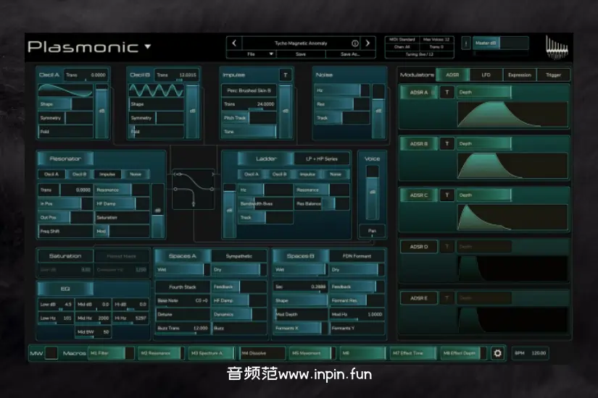Switch to Expression modulators tab

(520, 75)
